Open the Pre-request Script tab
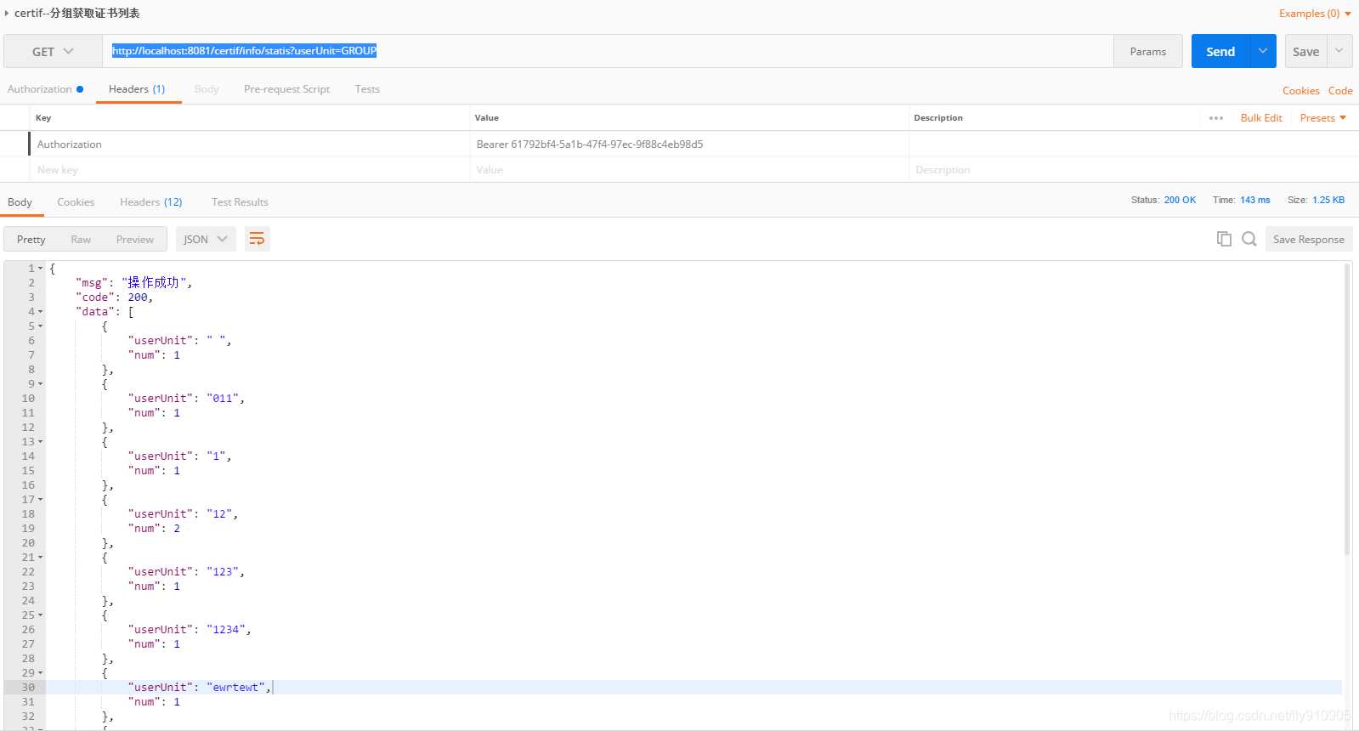 tap(286, 89)
